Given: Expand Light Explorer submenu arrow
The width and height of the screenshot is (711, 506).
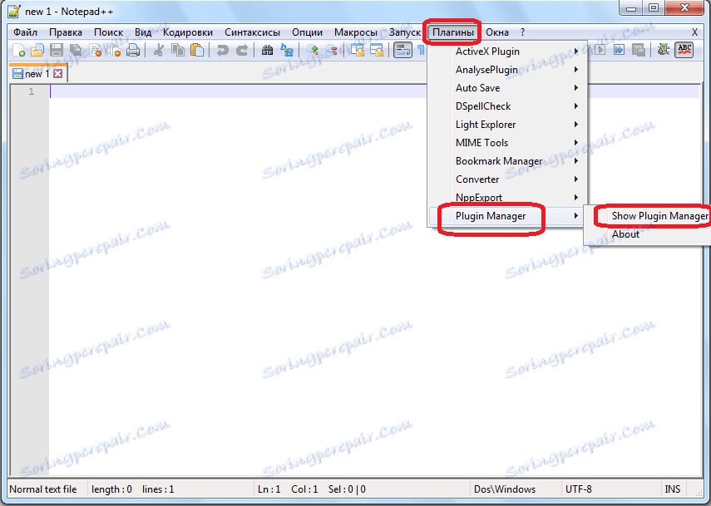Looking at the screenshot, I should pyautogui.click(x=576, y=124).
